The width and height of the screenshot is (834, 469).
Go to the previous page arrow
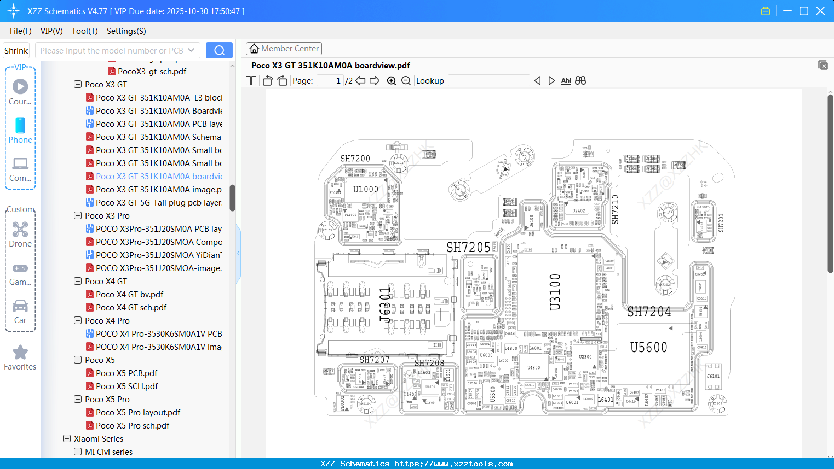[360, 81]
